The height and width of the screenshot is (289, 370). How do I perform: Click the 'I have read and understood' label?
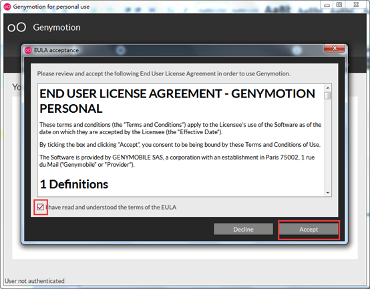111,207
